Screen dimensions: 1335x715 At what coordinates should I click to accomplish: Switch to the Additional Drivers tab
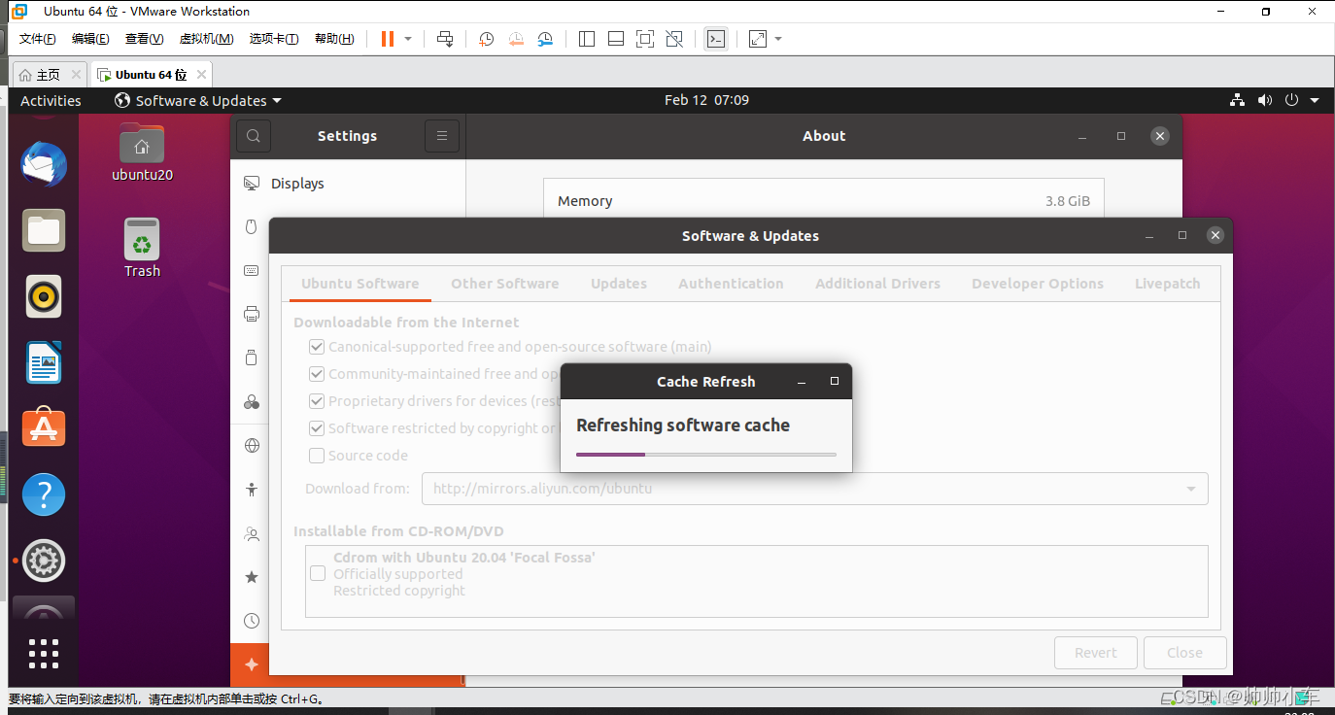pyautogui.click(x=877, y=284)
